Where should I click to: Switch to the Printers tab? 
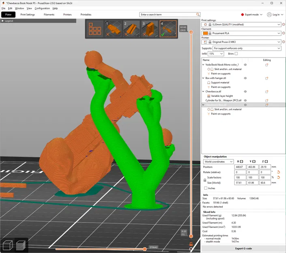[67, 15]
